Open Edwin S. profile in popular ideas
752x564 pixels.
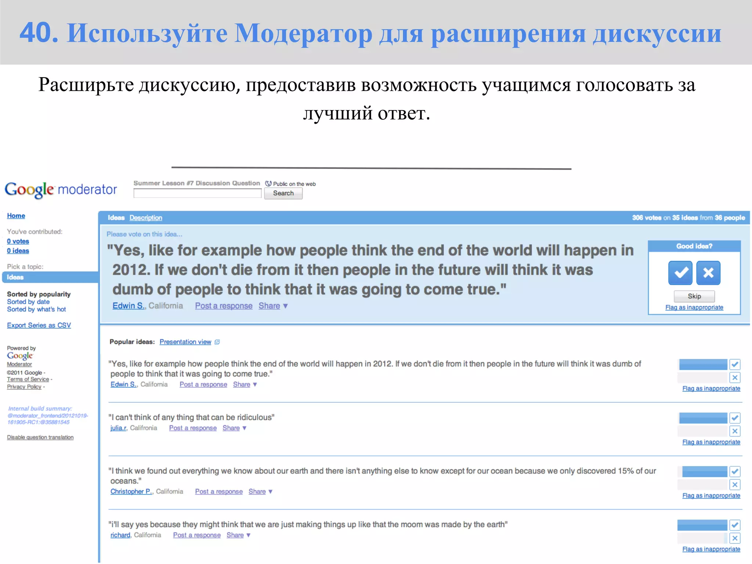tap(124, 384)
